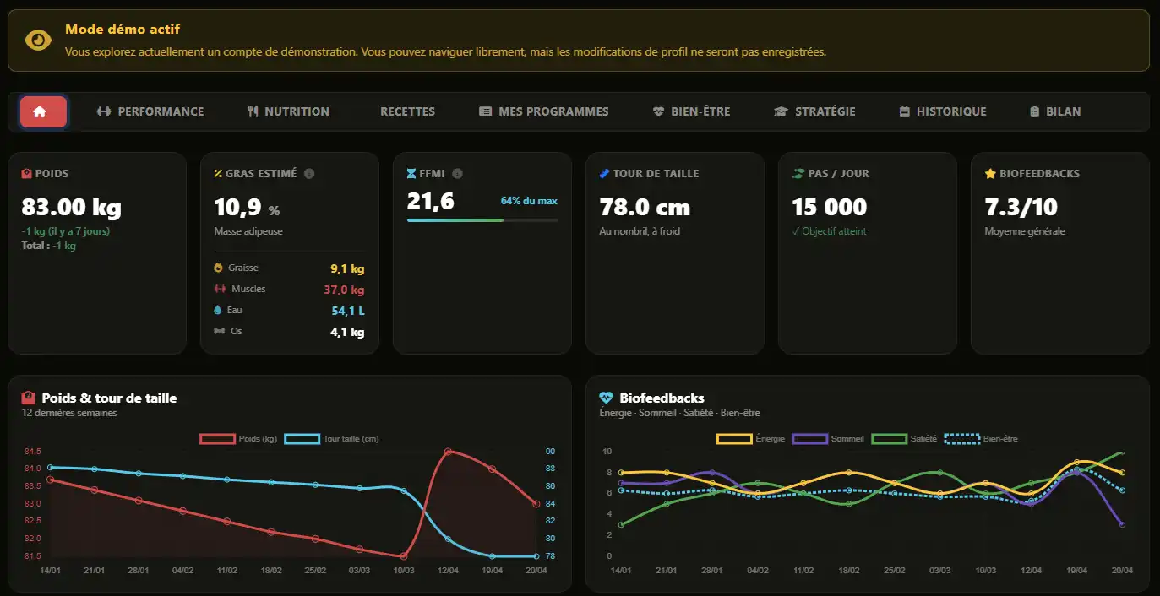Toggle Tour taille (cm) legend series
The height and width of the screenshot is (596, 1160).
332,439
